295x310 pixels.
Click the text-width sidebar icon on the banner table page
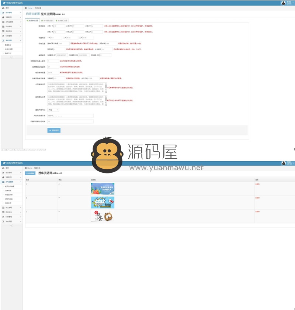point(3,221)
